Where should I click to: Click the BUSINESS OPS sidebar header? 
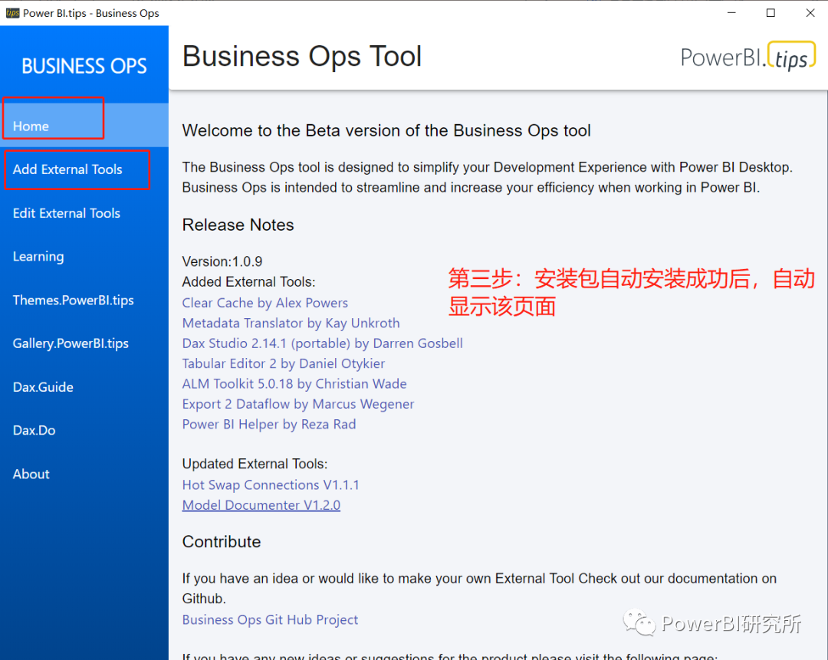coord(84,66)
